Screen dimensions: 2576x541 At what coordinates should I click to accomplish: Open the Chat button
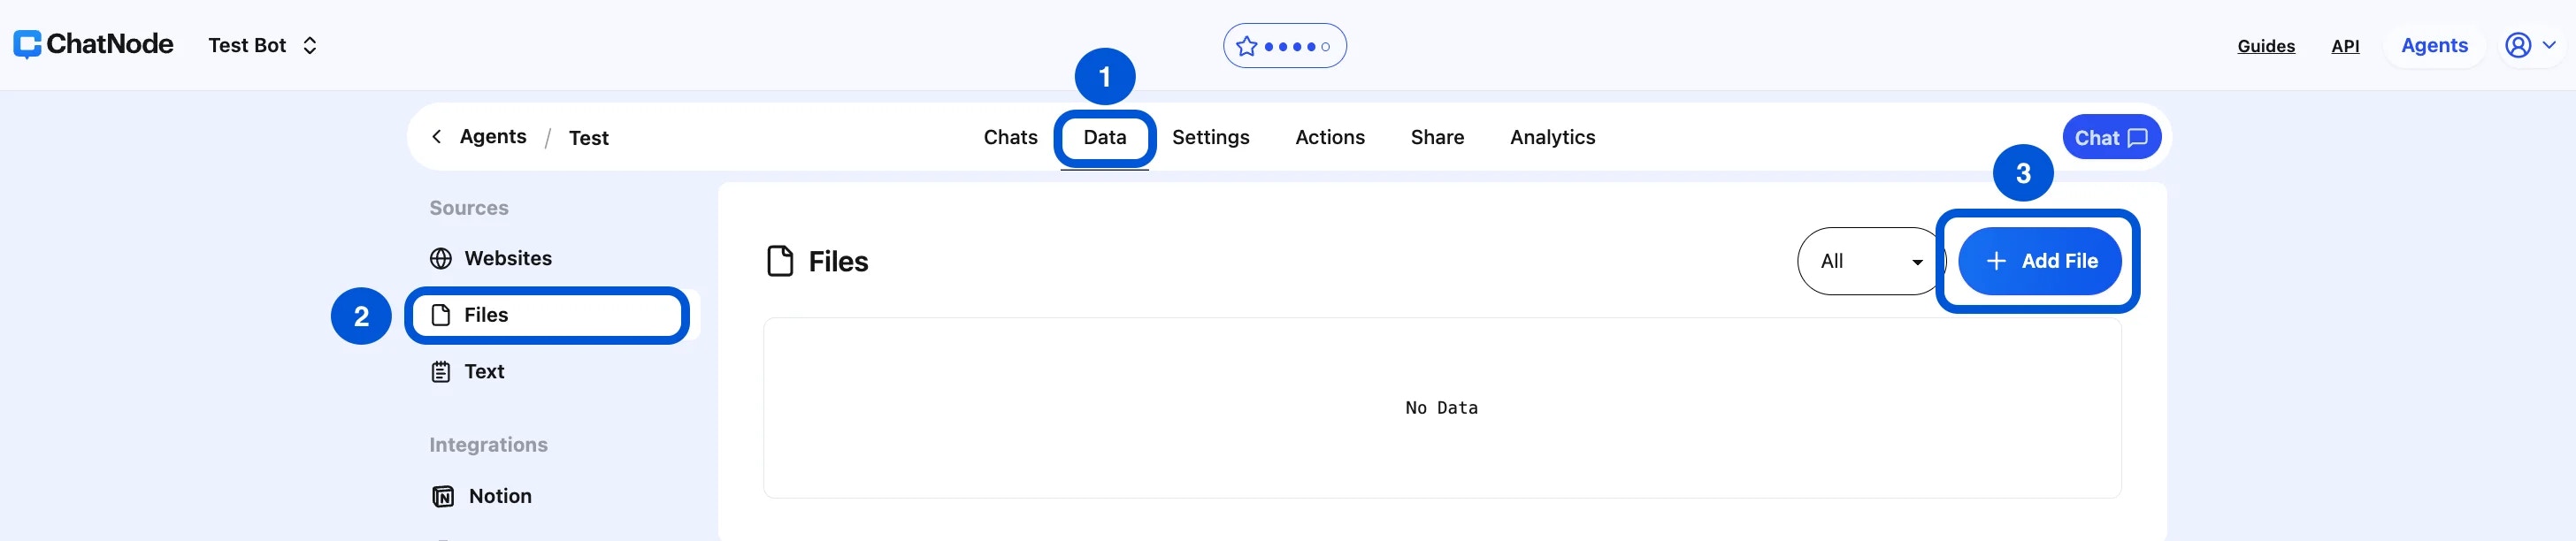(x=2111, y=137)
